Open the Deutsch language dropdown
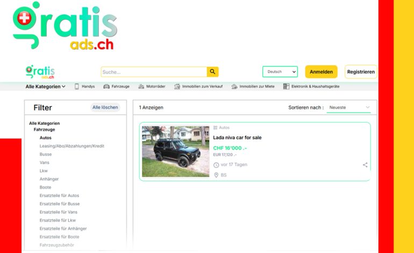Image resolution: width=414 pixels, height=253 pixels. click(280, 72)
